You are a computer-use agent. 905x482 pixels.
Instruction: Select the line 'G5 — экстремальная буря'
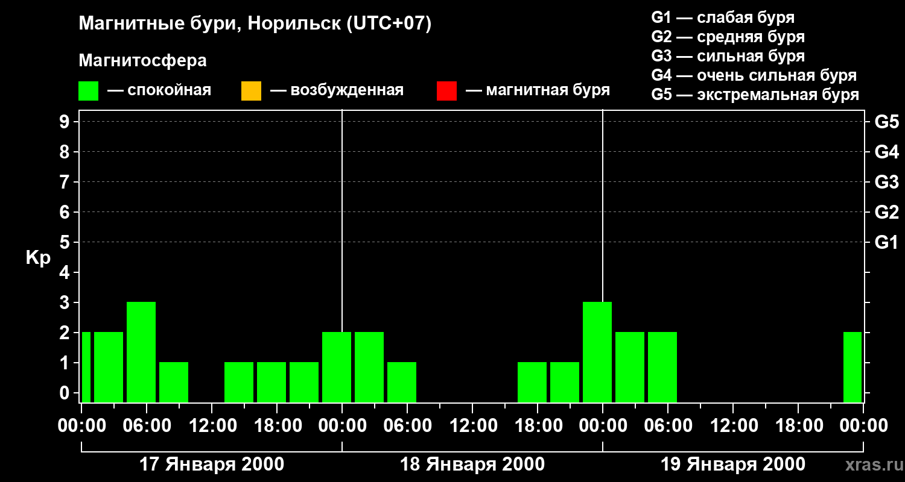755,95
